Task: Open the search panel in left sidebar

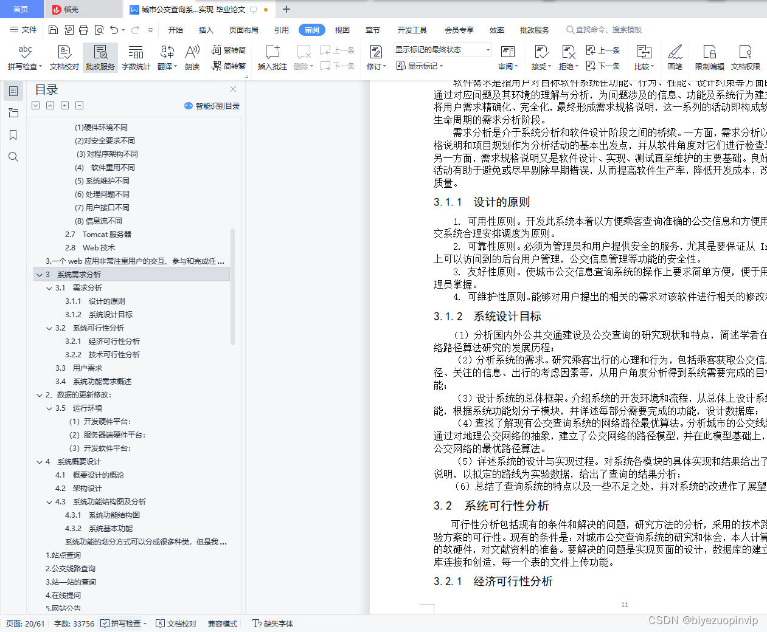Action: pyautogui.click(x=13, y=157)
